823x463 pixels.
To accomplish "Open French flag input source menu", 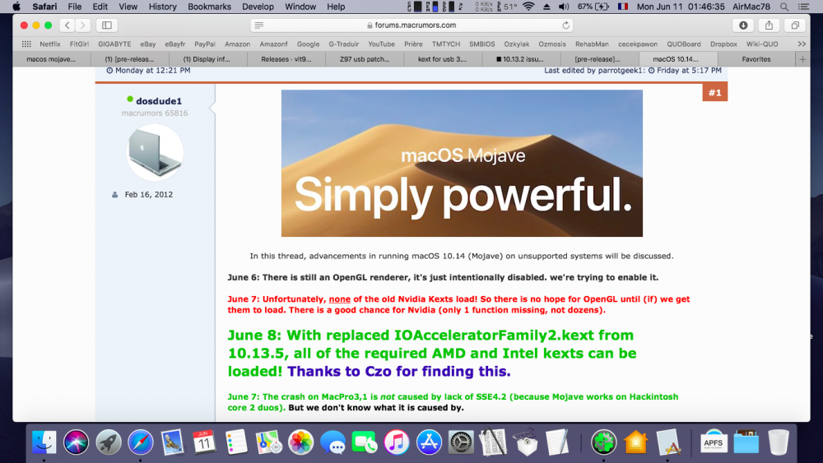I will coord(623,7).
